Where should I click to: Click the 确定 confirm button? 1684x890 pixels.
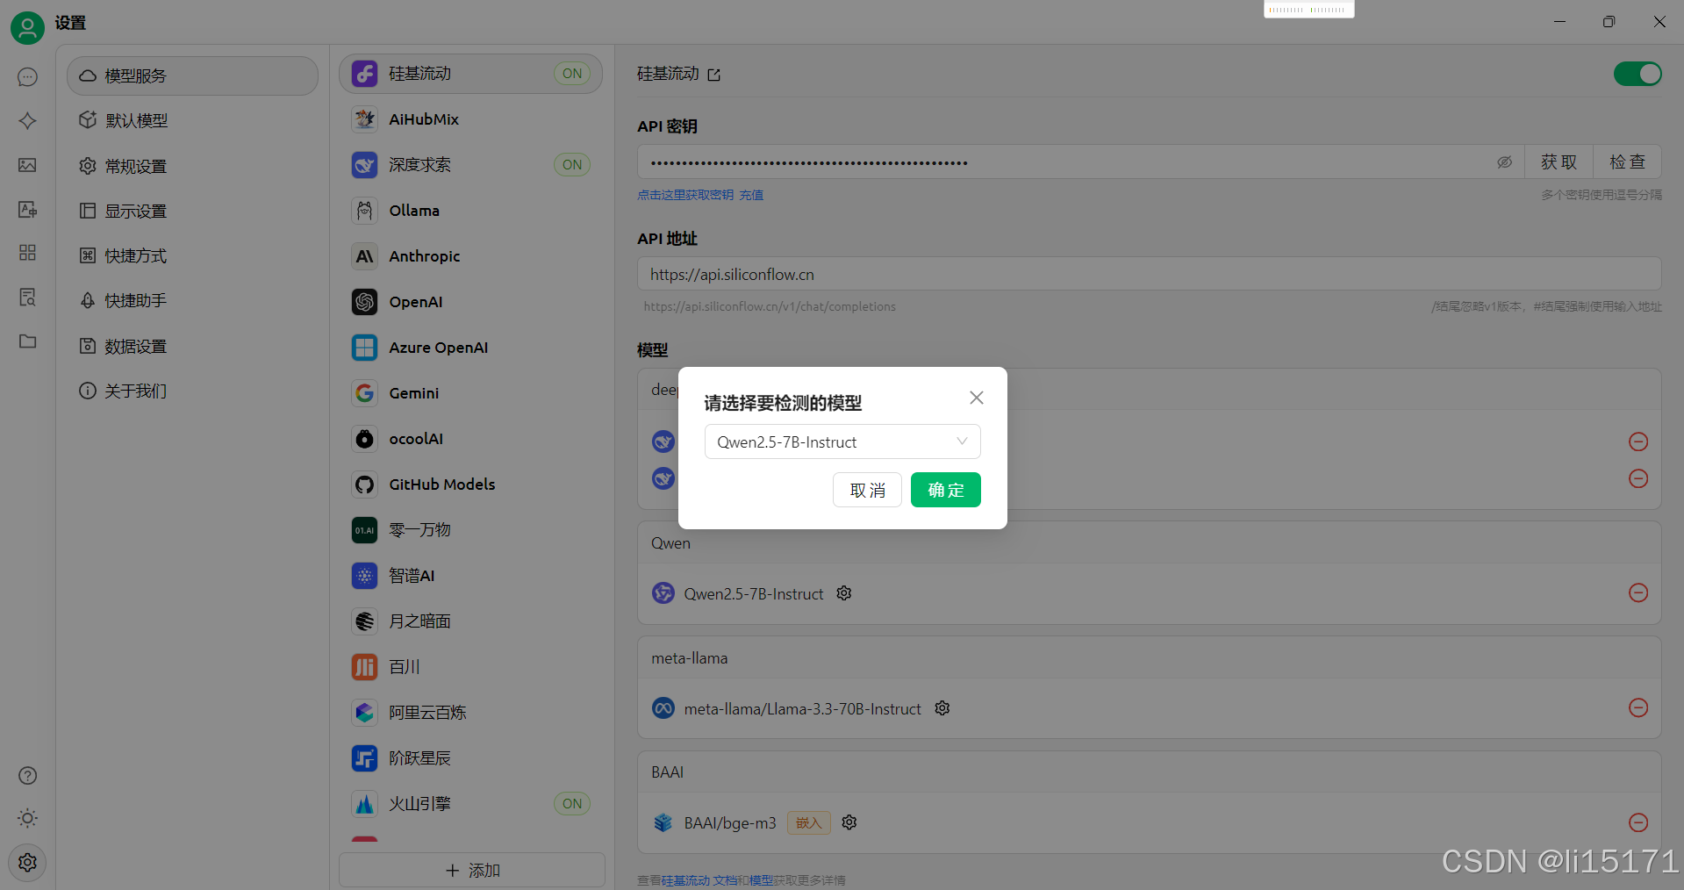coord(946,490)
